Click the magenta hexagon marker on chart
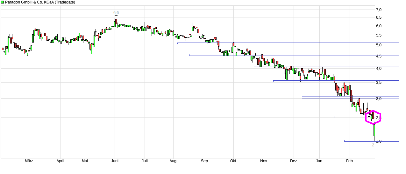This screenshot has height=174, width=406. pyautogui.click(x=373, y=117)
